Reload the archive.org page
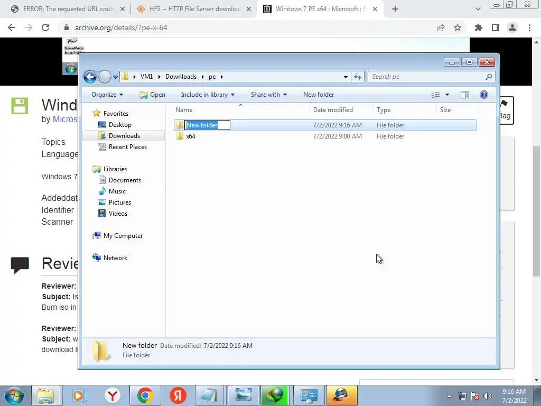The width and height of the screenshot is (541, 406). (45, 27)
